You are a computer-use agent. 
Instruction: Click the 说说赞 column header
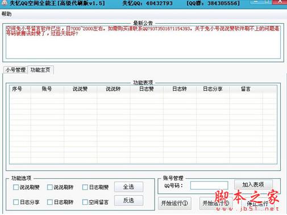80,89
